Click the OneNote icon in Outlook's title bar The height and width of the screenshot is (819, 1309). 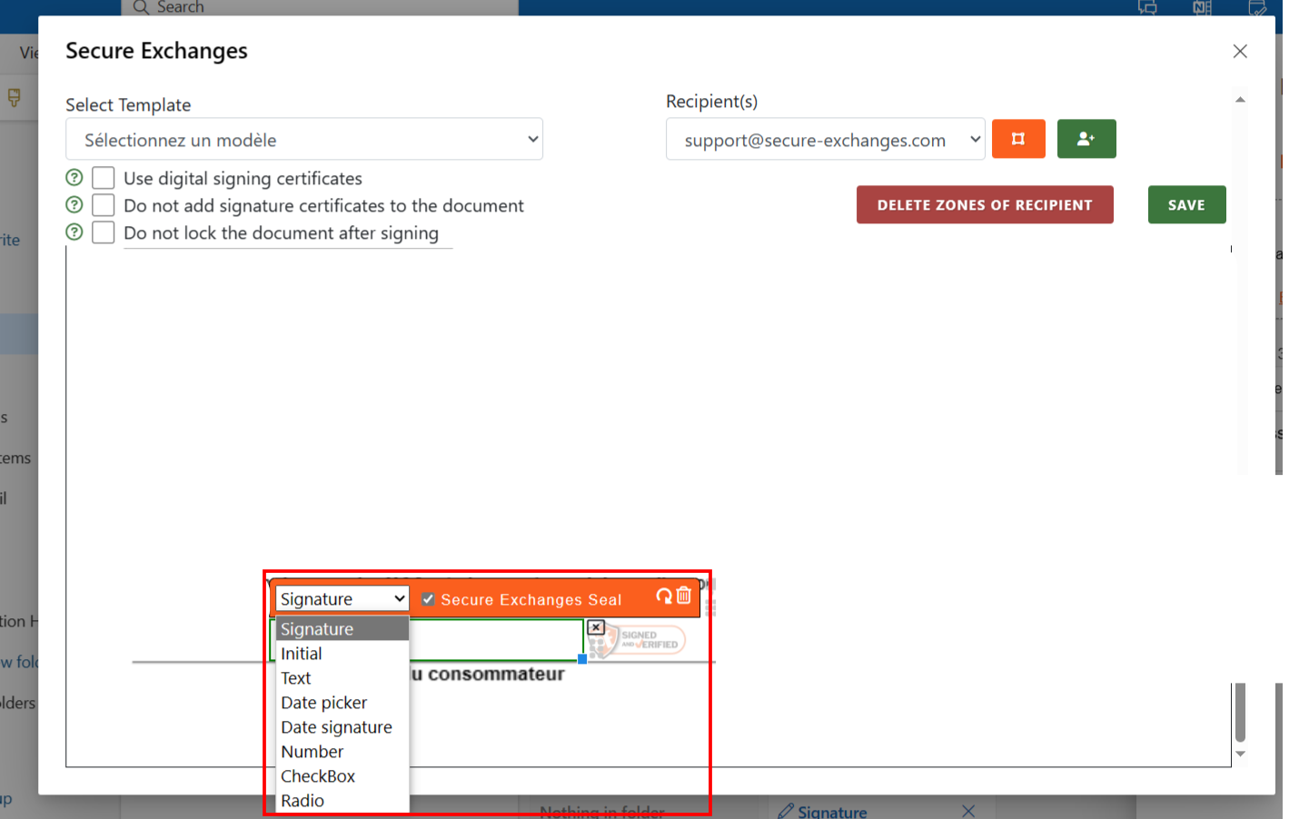click(1202, 8)
